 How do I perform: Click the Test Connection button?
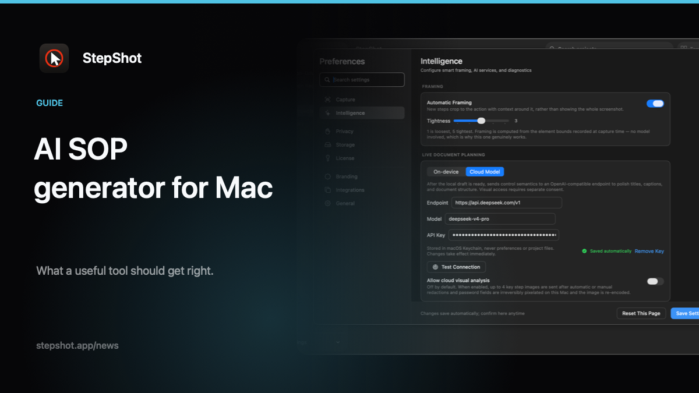(457, 267)
